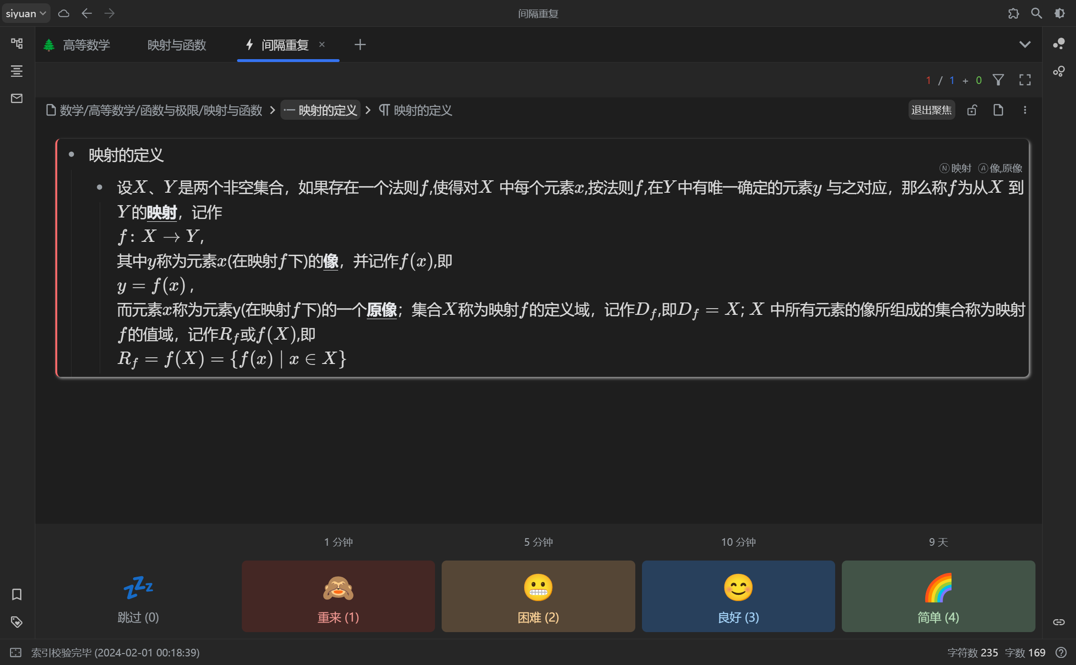Open the outline panel icon

(x=17, y=71)
